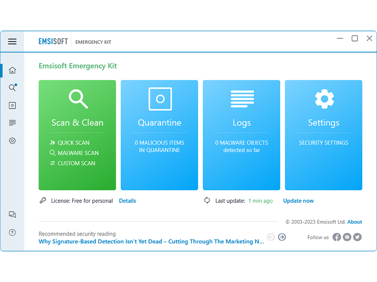This screenshot has height=282, width=377.
Task: Open Settings from the sidebar gear icon
Action: point(12,141)
